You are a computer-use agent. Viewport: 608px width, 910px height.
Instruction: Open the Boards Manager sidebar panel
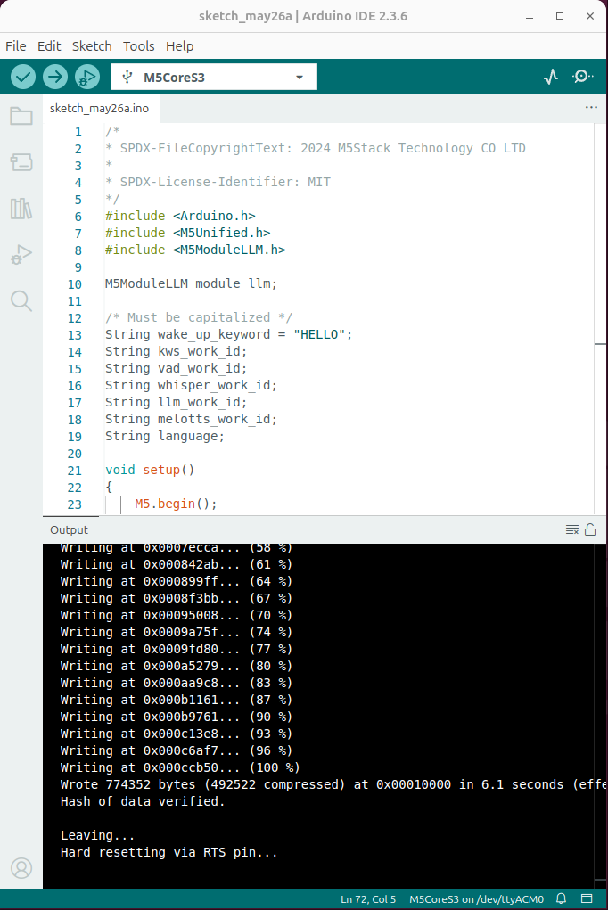tap(21, 162)
